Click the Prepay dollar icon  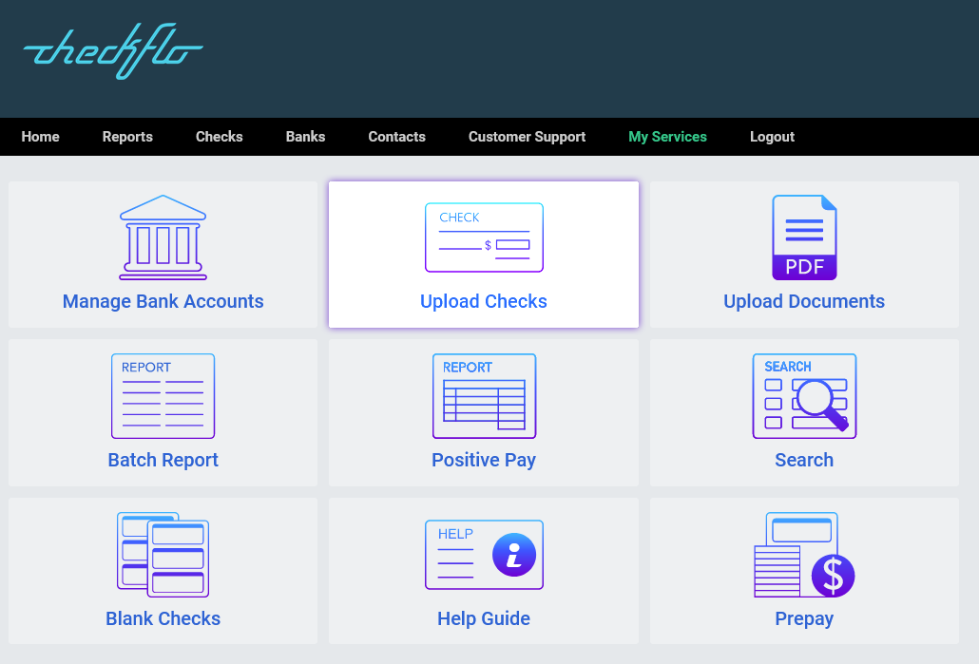804,555
